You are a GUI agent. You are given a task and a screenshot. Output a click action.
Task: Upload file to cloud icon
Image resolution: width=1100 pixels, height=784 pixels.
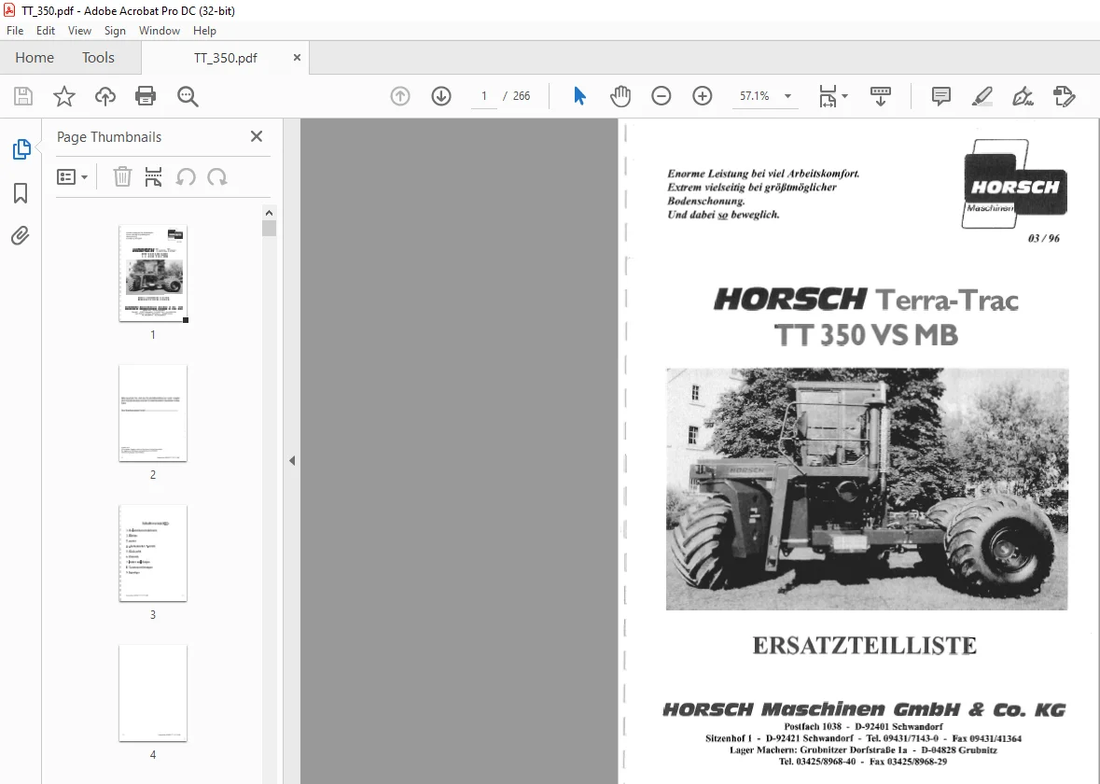click(105, 96)
